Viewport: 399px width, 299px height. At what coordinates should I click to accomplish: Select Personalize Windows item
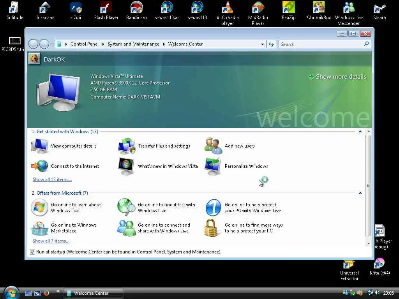click(x=236, y=166)
